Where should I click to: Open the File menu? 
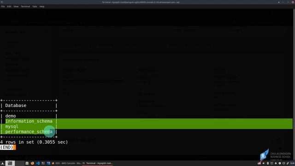tap(3, 6)
